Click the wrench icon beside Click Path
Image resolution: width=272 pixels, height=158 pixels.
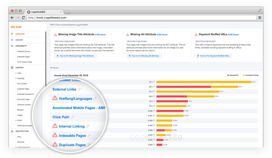(x=73, y=117)
